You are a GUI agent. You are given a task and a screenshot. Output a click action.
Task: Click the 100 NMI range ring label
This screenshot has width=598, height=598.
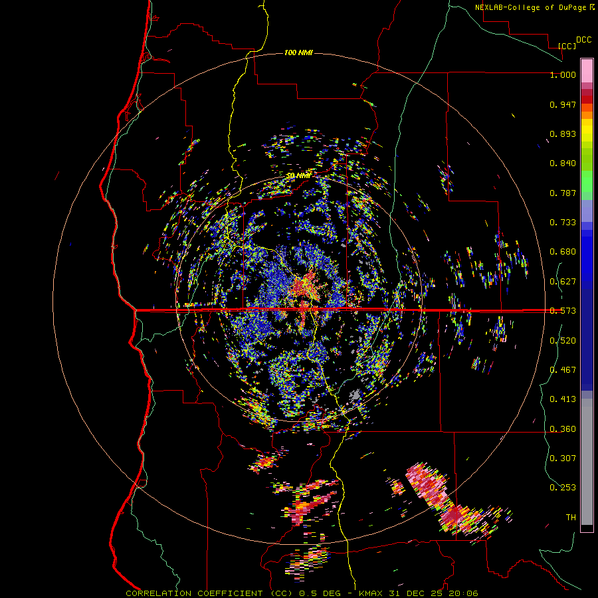298,52
